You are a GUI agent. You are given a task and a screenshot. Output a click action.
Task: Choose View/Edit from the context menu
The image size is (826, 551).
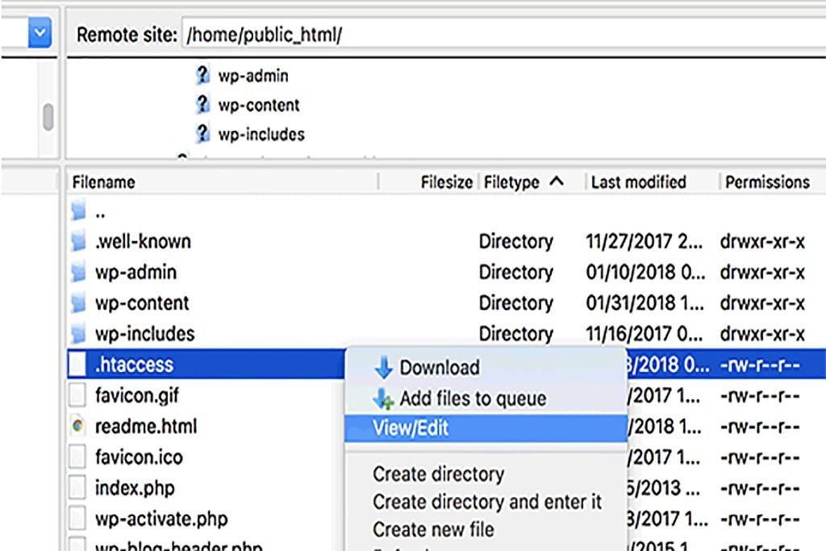coord(486,428)
